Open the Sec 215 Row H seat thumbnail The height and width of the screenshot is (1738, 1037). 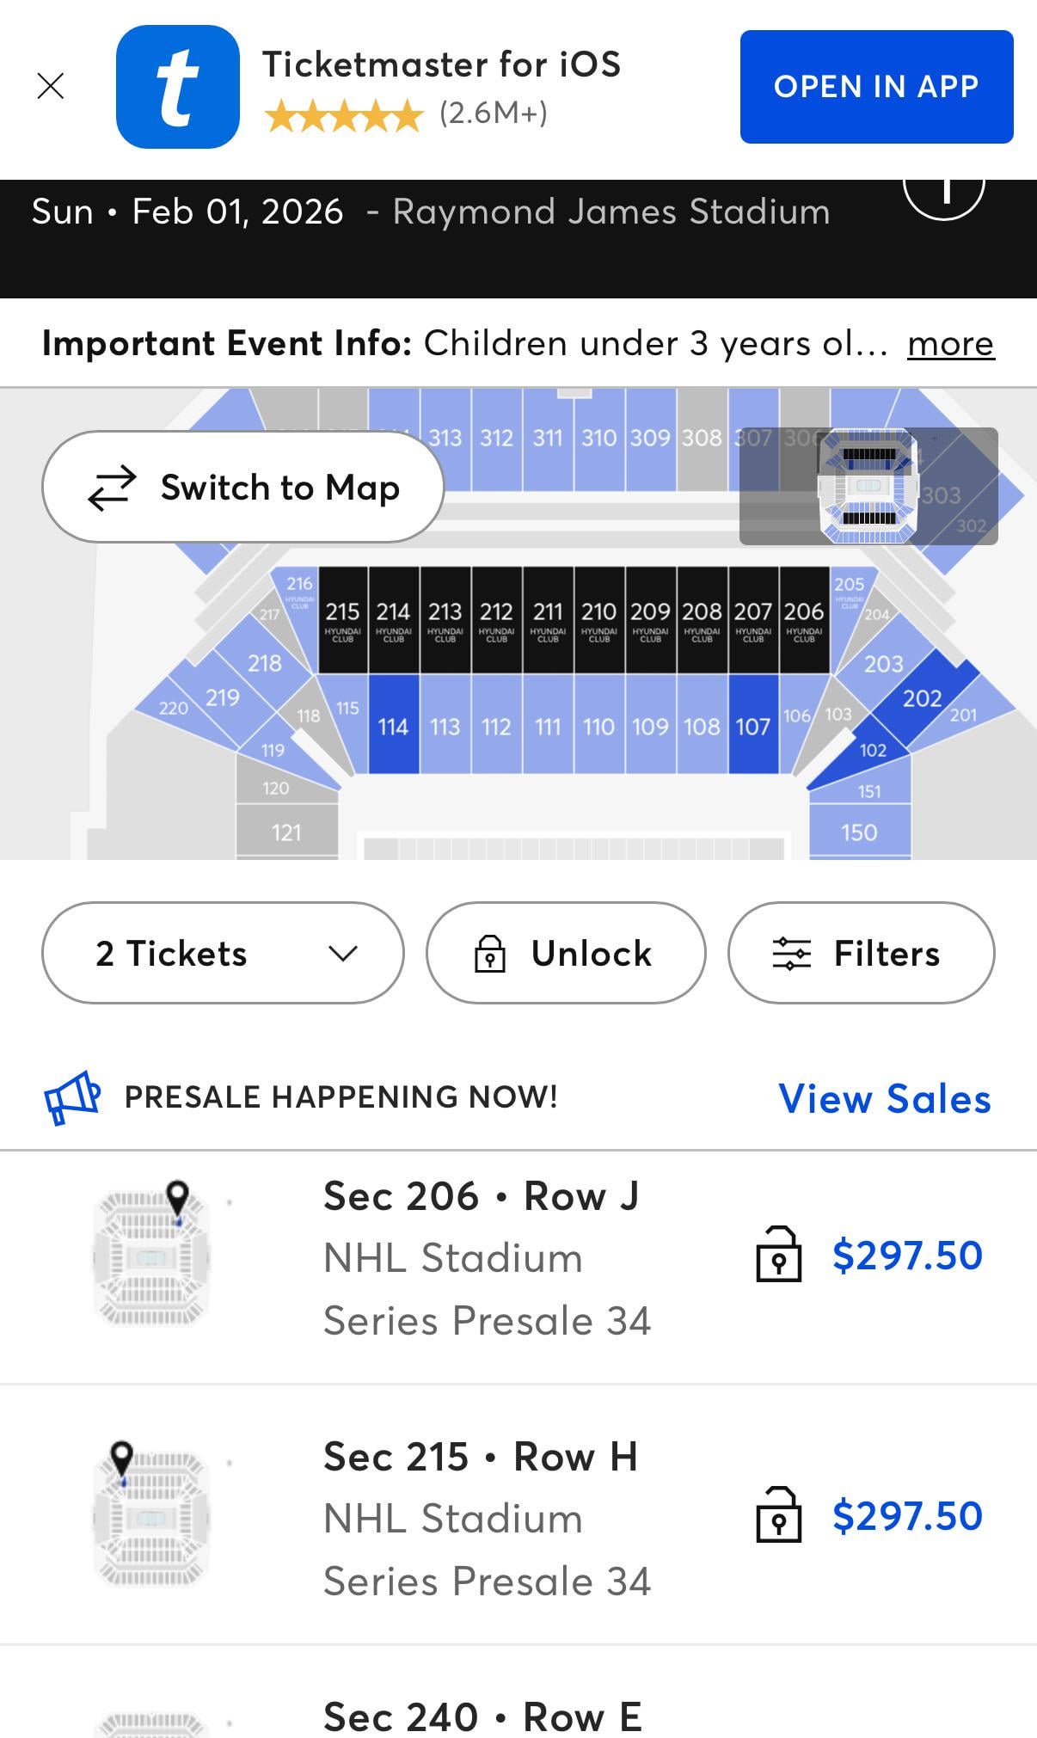tap(152, 1516)
